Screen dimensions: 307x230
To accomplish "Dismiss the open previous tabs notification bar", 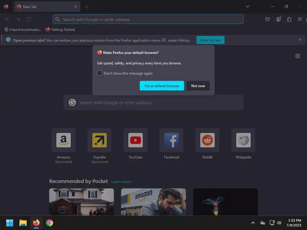I will click(x=300, y=40).
